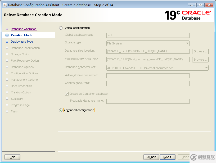Click the Database files location field

148,51
